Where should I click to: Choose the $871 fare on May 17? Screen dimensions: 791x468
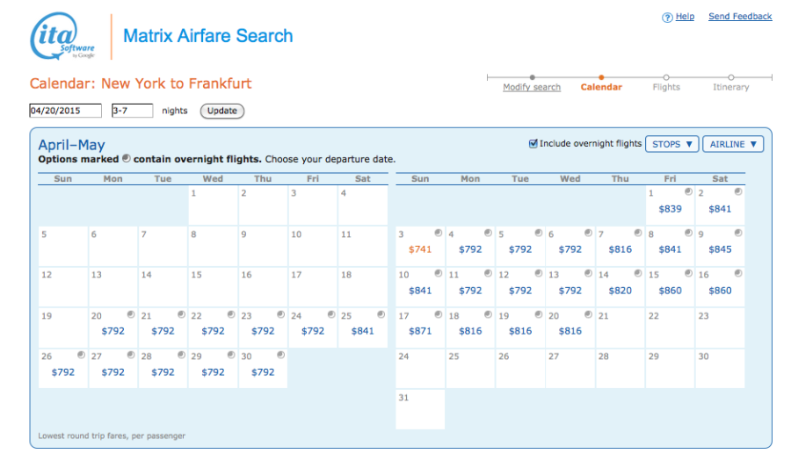(x=421, y=331)
